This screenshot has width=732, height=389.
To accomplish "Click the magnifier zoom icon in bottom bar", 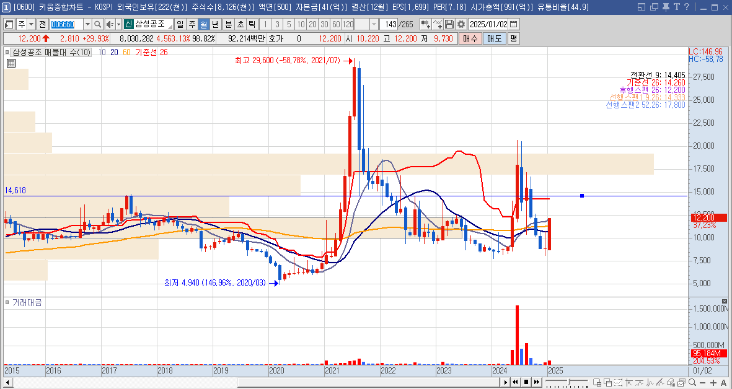I will click(692, 382).
